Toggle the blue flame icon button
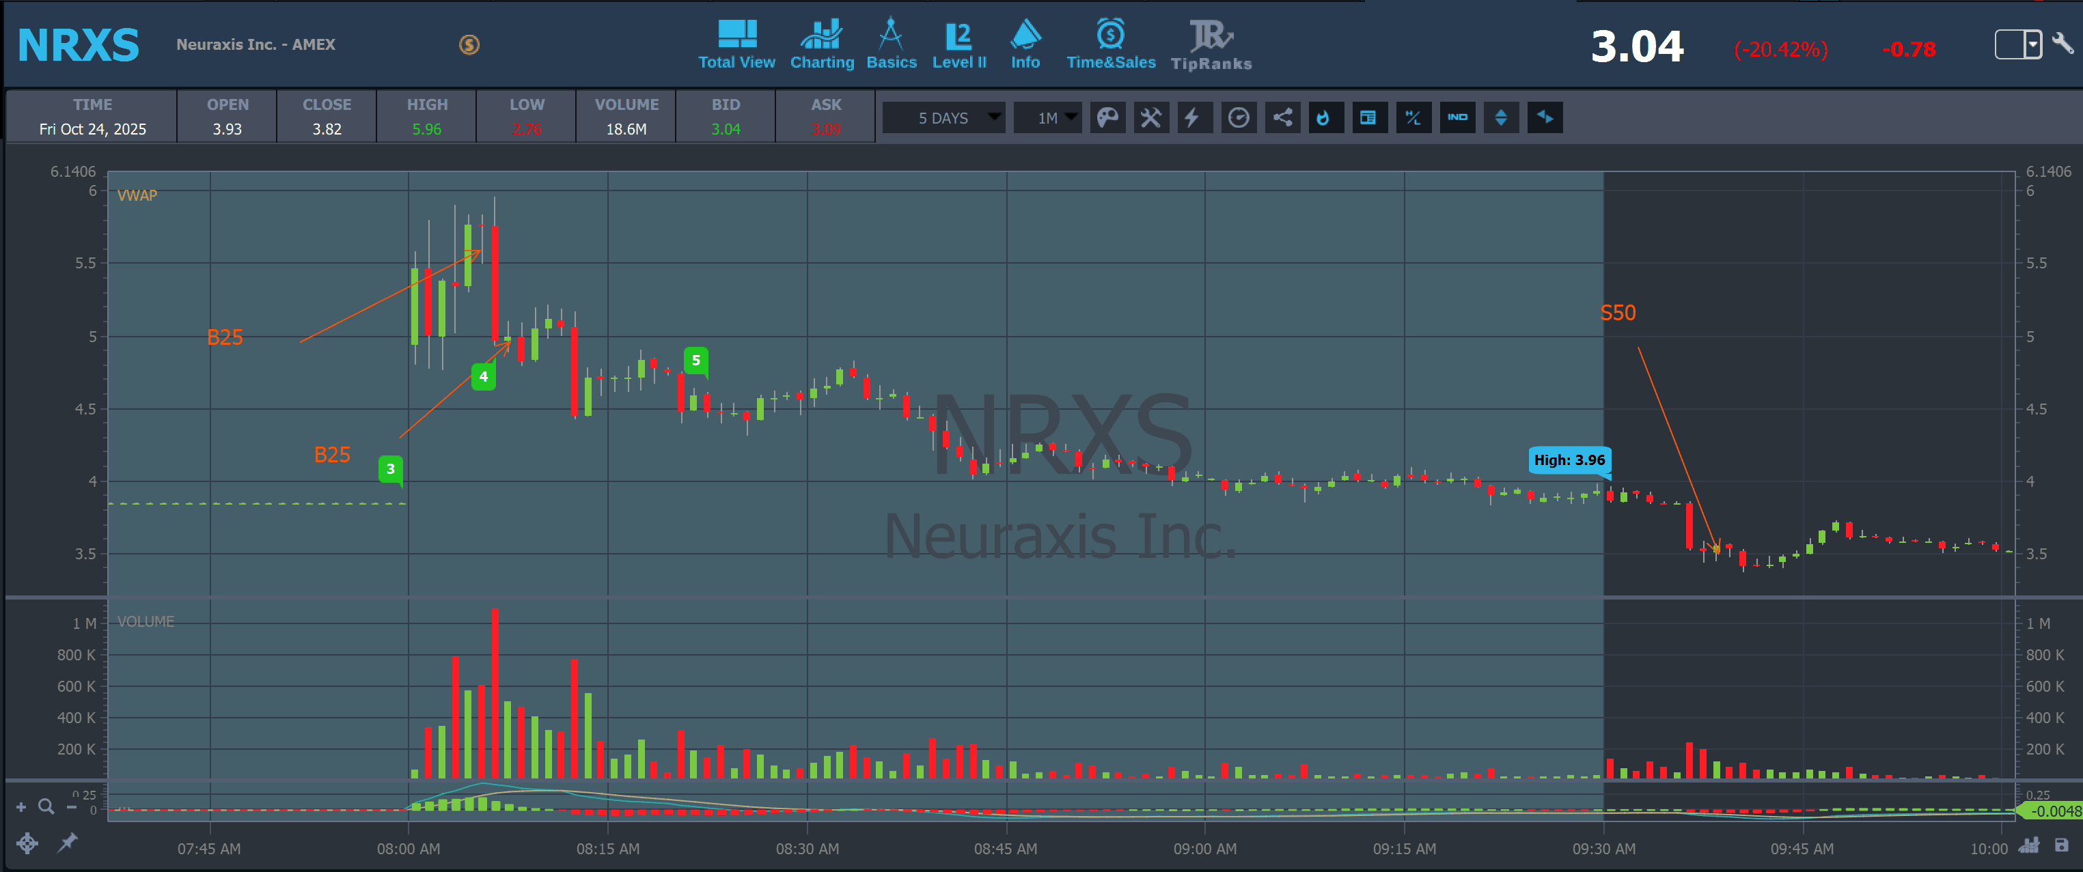Screen dimensions: 2083x872 [1325, 118]
